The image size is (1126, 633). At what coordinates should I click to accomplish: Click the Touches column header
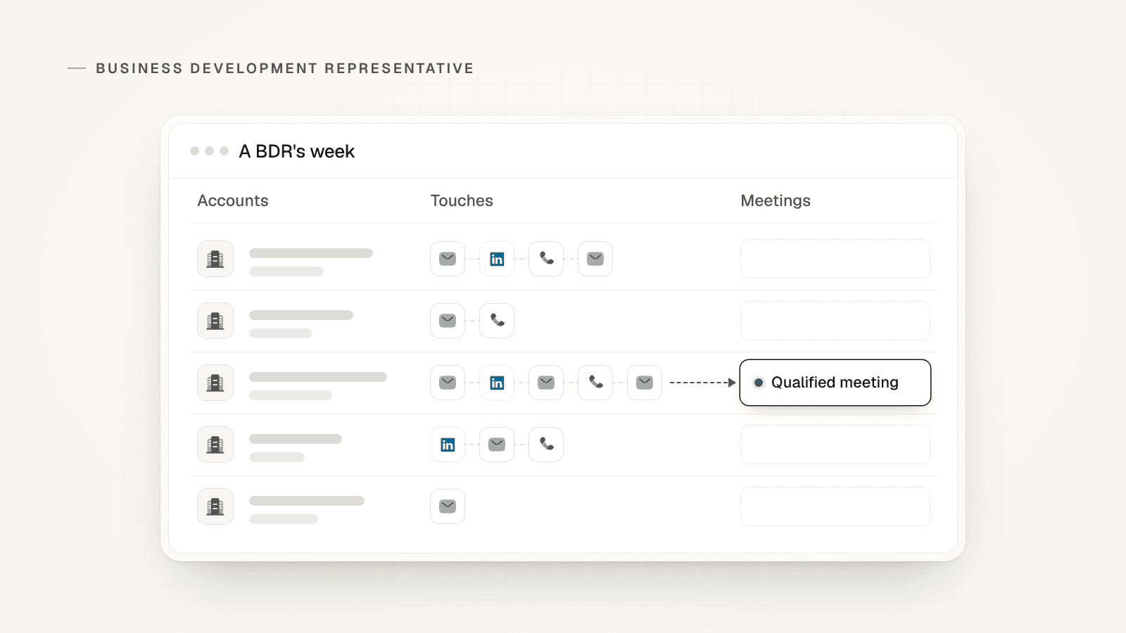point(462,200)
